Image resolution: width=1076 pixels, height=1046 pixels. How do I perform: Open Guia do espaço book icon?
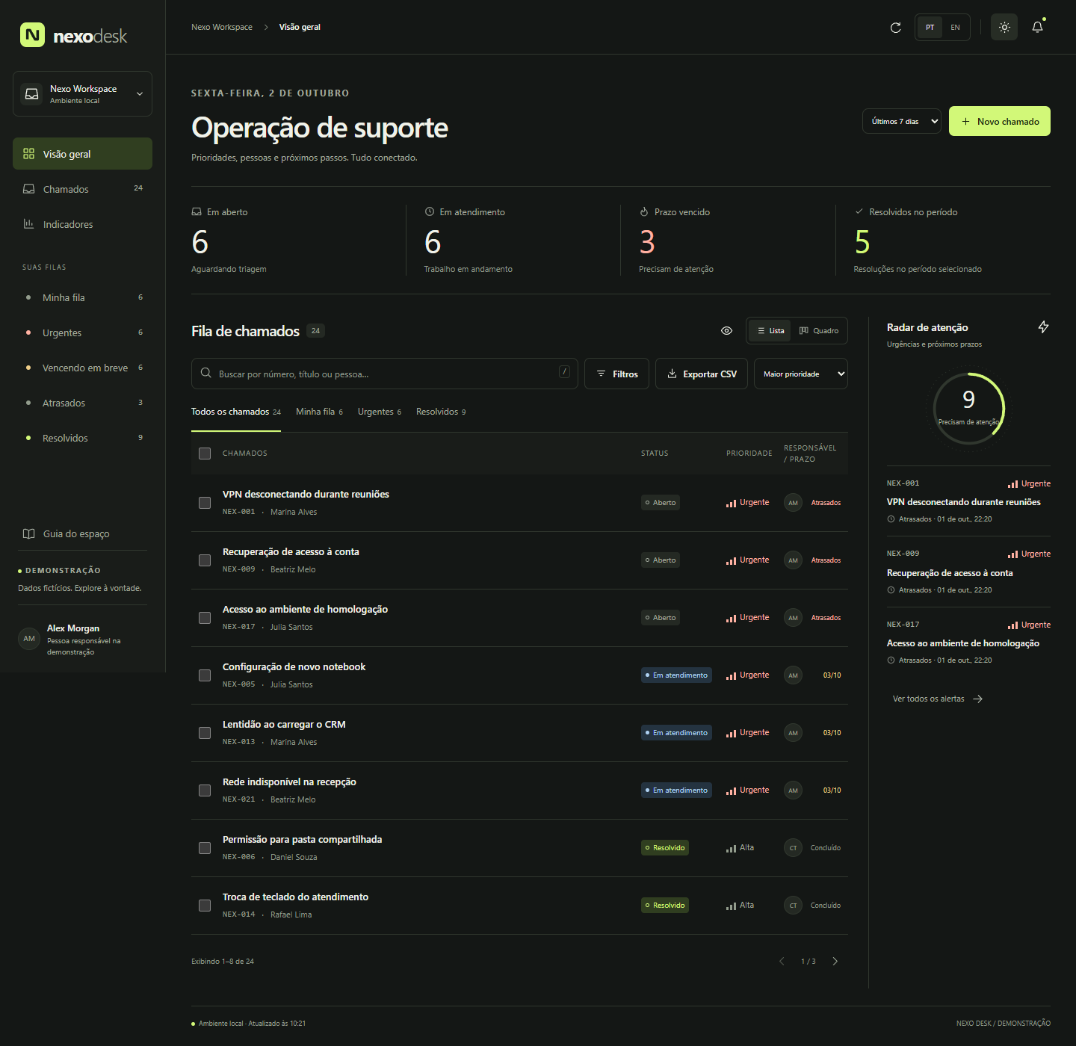coord(28,533)
